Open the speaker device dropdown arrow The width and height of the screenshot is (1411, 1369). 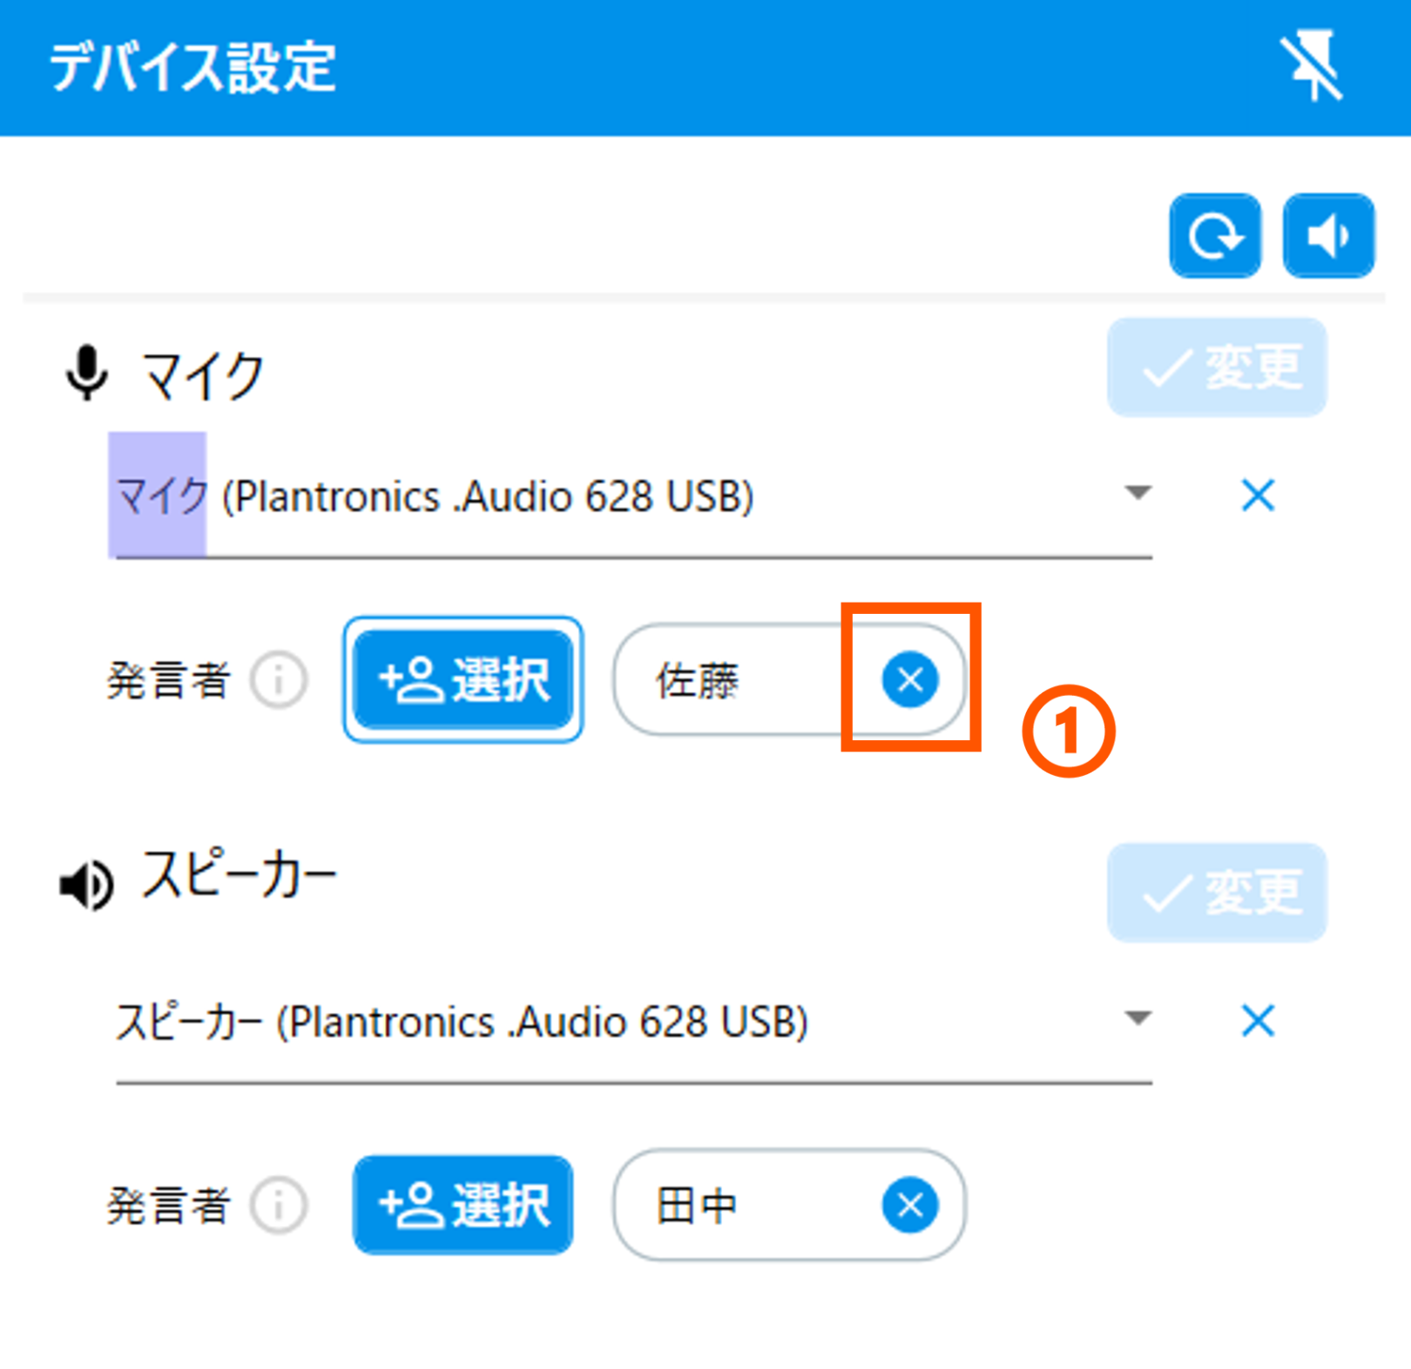pyautogui.click(x=1138, y=1018)
